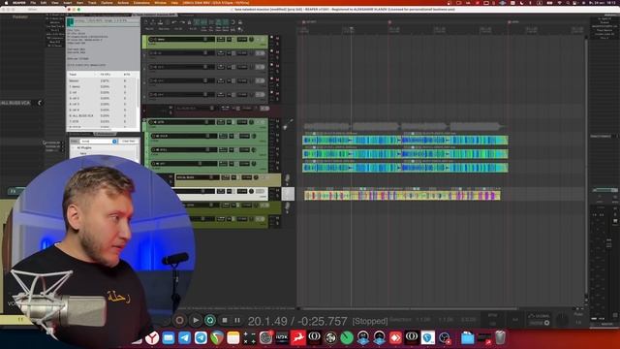Click the first red marker on the timeline ruler
The height and width of the screenshot is (349, 620).
pos(303,22)
